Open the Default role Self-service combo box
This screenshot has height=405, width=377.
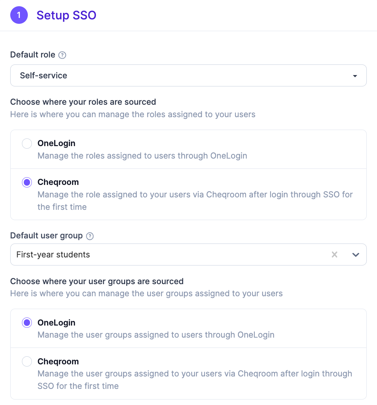coord(188,75)
